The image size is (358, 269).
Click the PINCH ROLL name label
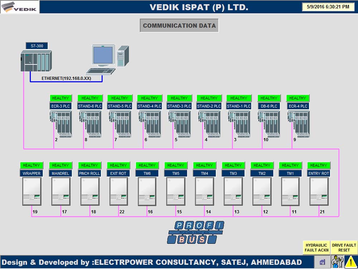(x=89, y=174)
